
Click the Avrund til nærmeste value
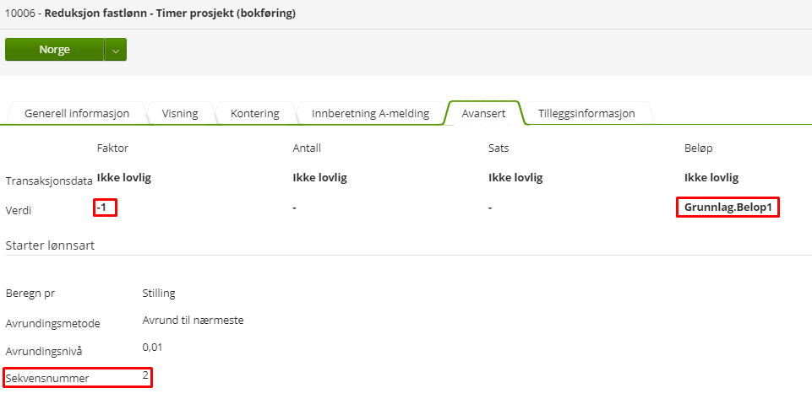click(x=193, y=320)
